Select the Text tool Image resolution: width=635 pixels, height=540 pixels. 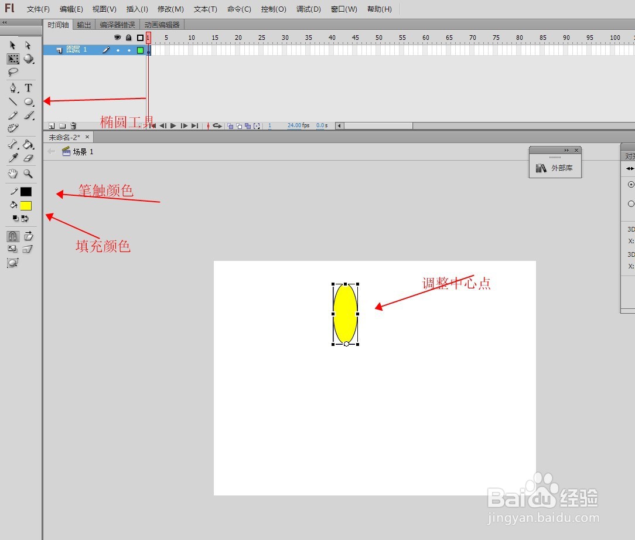coord(29,87)
